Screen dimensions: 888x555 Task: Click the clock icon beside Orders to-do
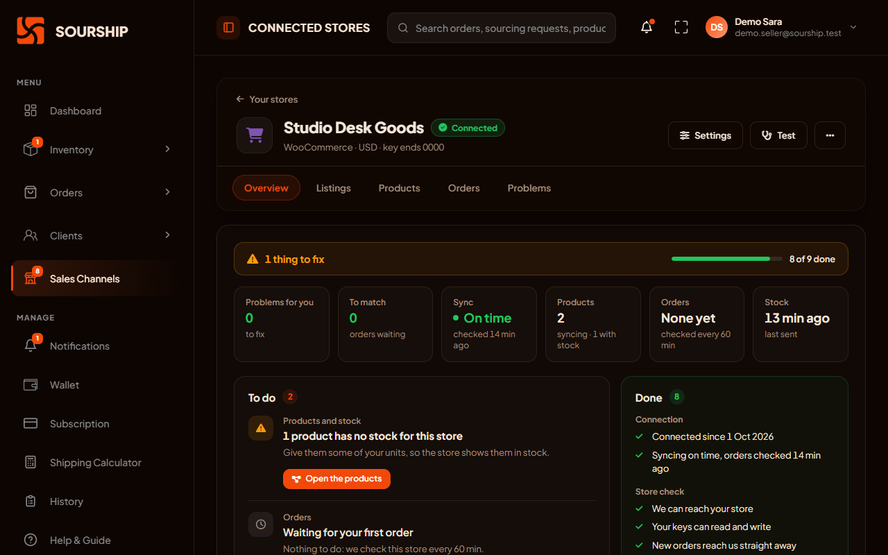tap(261, 524)
